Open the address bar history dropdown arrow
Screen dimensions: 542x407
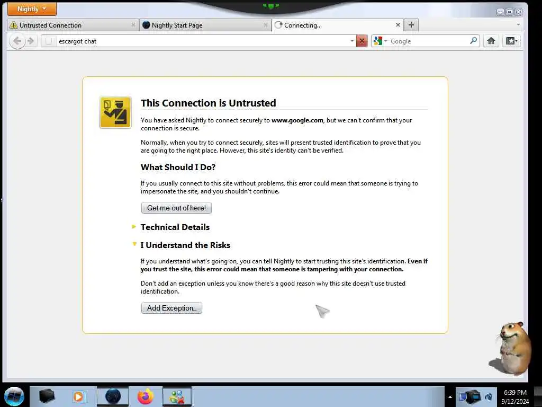(x=352, y=41)
